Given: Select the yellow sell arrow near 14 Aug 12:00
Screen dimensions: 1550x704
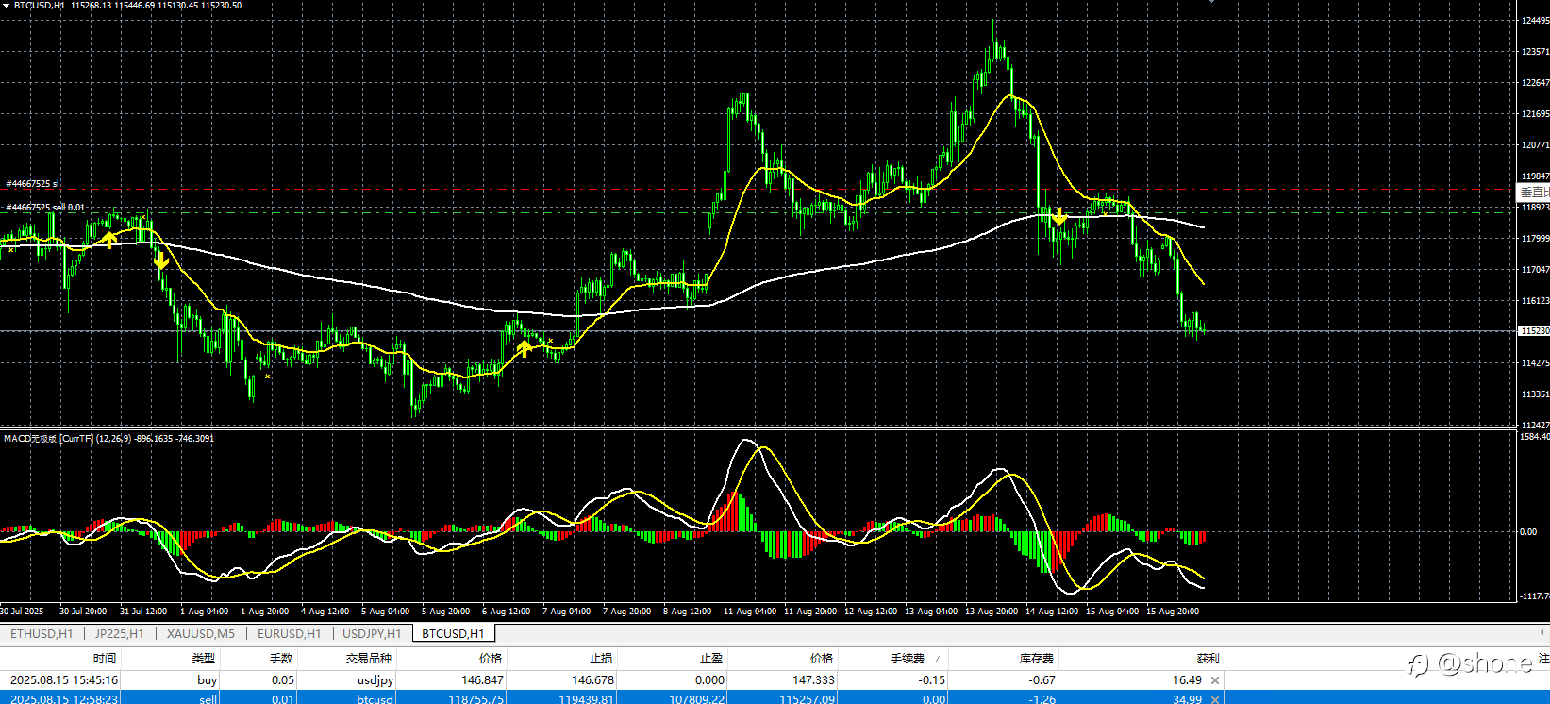Looking at the screenshot, I should [1059, 216].
